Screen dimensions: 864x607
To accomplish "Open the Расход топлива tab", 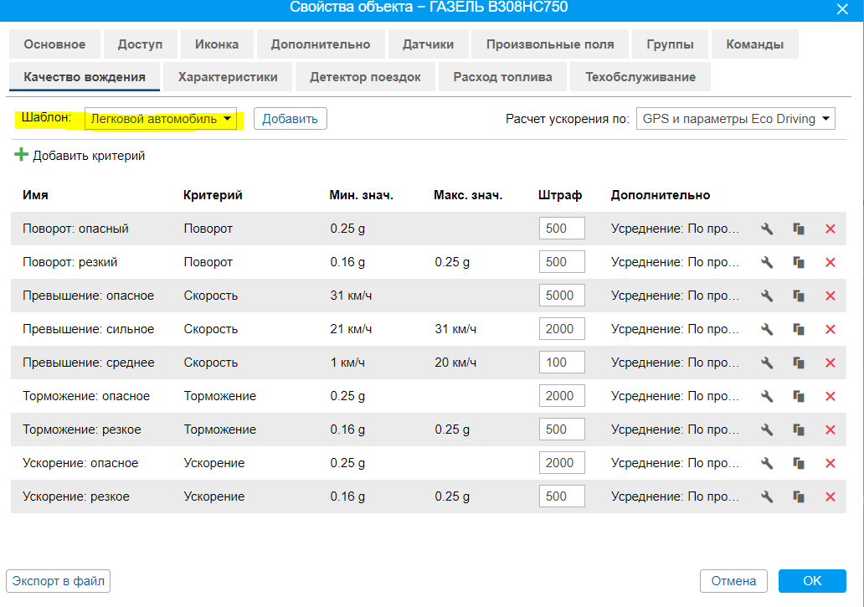I will tap(502, 77).
